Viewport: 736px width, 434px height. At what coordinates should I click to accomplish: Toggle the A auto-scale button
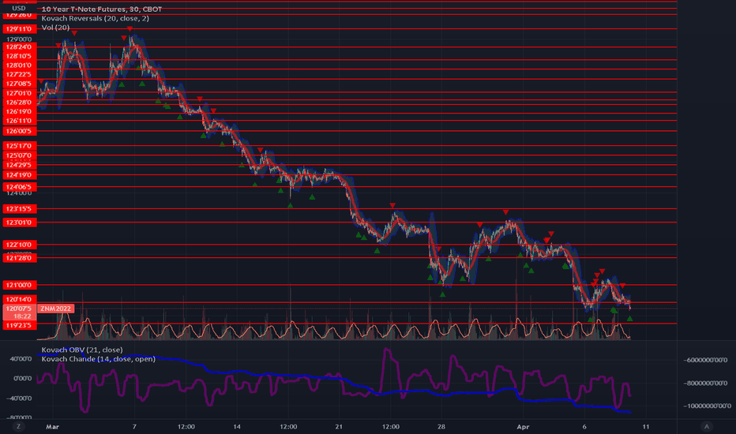tap(707, 426)
